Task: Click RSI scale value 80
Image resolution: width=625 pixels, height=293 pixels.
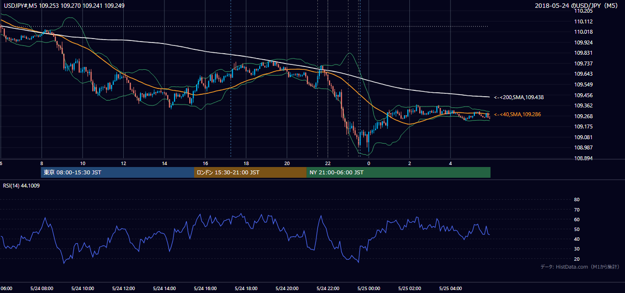Action: tap(577, 200)
